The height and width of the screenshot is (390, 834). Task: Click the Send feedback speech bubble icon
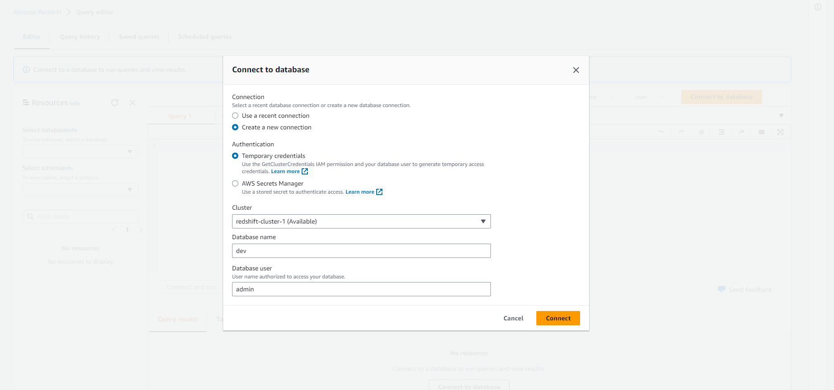[x=722, y=289]
